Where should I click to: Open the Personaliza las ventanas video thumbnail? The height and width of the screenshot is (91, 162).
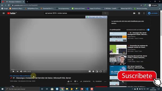coord(118,50)
